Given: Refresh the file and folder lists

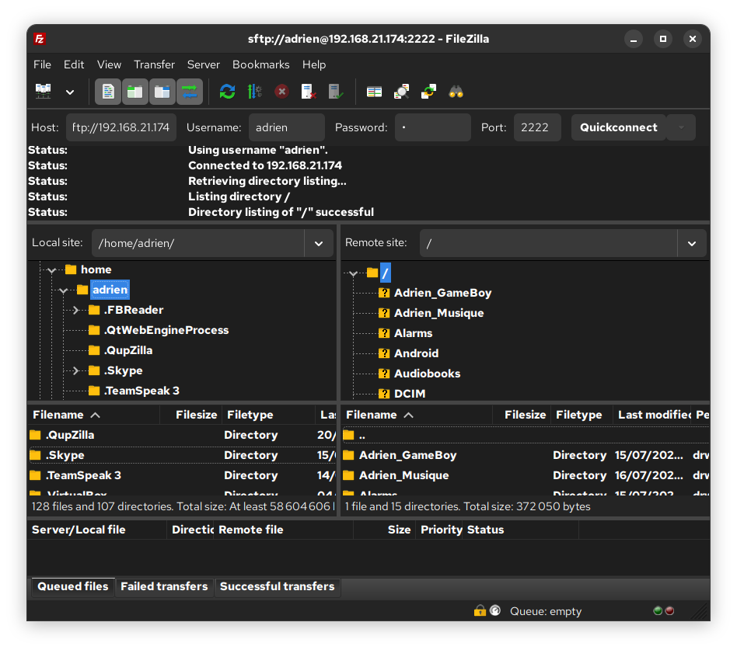Looking at the screenshot, I should click(228, 92).
